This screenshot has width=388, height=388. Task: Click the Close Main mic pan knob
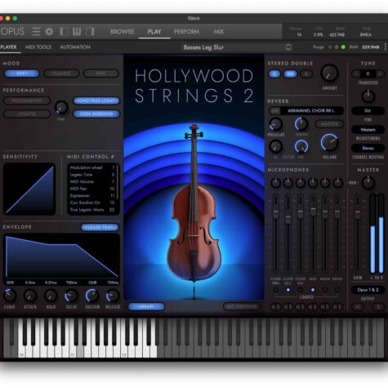point(276,183)
